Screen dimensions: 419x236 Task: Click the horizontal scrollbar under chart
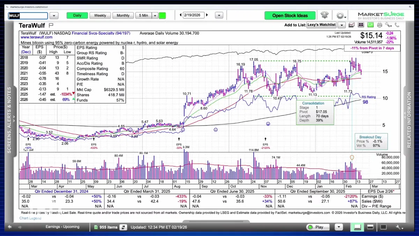click(216, 221)
